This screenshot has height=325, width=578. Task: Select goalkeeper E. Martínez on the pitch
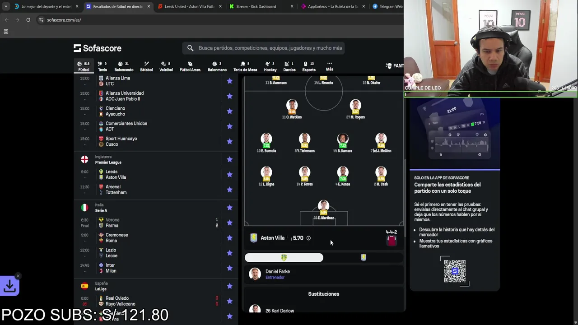tap(324, 210)
